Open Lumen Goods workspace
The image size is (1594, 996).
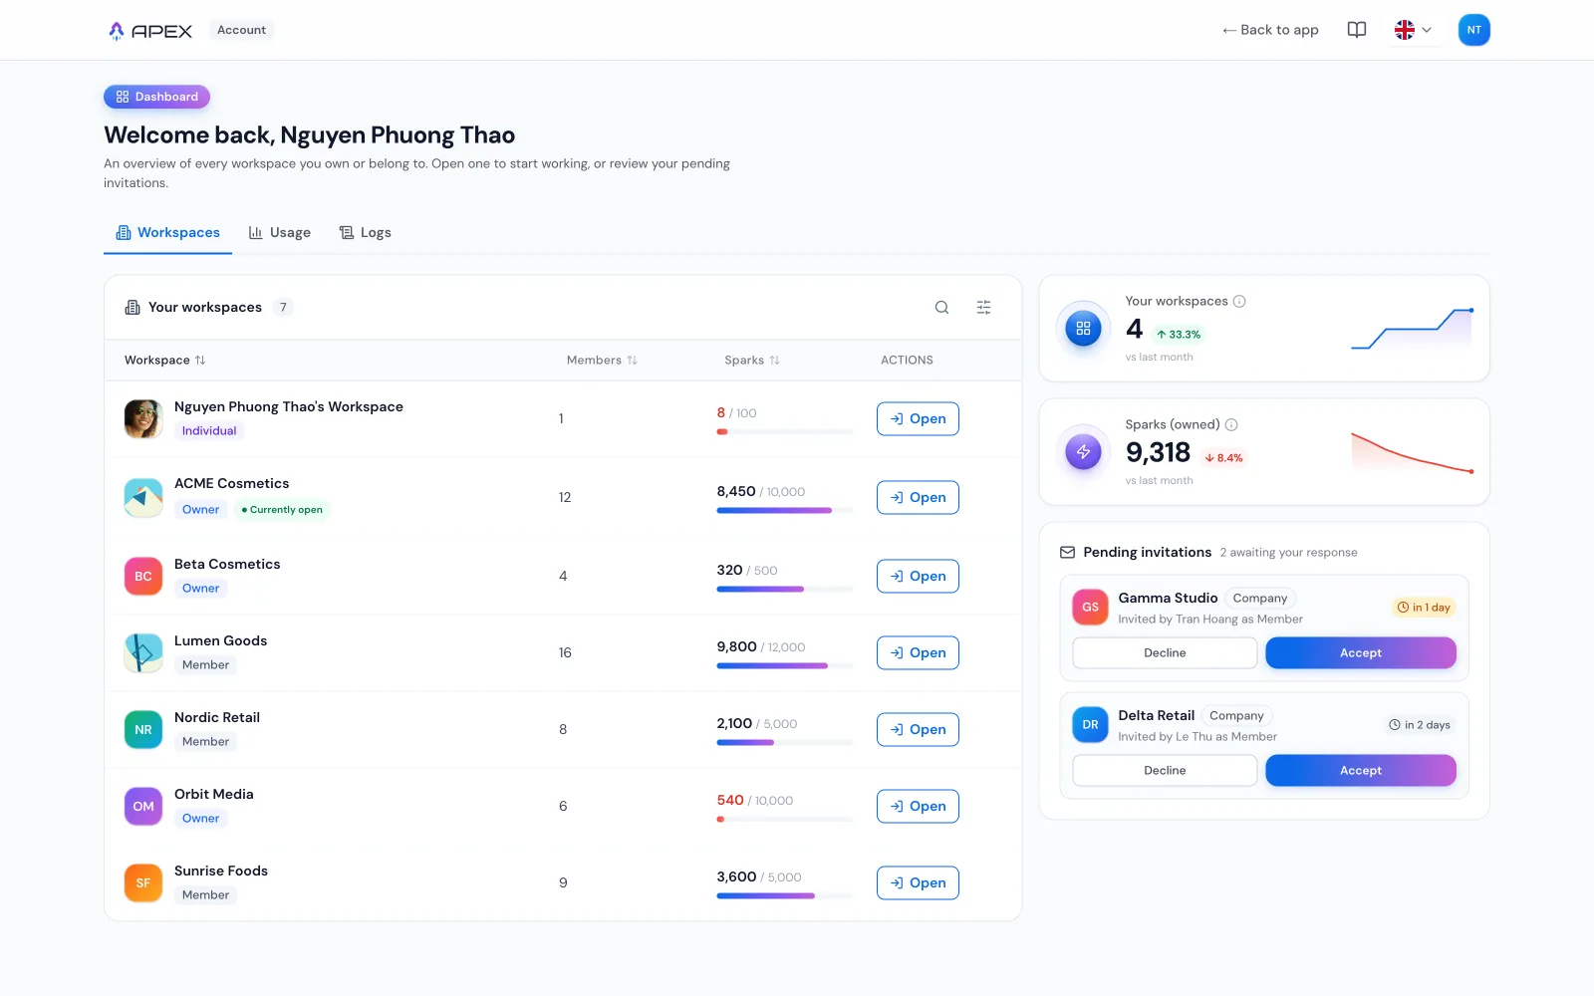click(x=918, y=652)
